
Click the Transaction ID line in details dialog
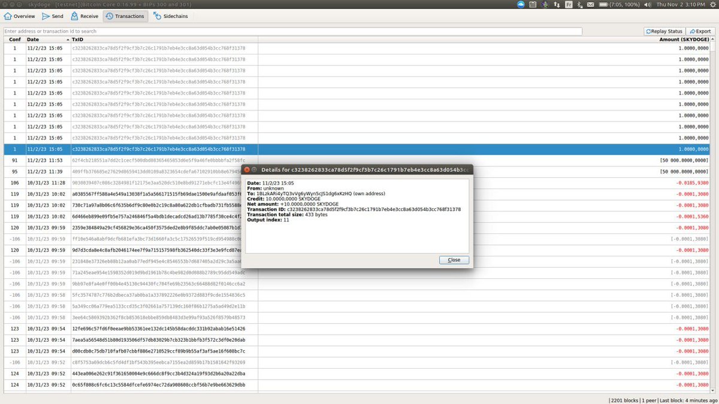click(354, 209)
